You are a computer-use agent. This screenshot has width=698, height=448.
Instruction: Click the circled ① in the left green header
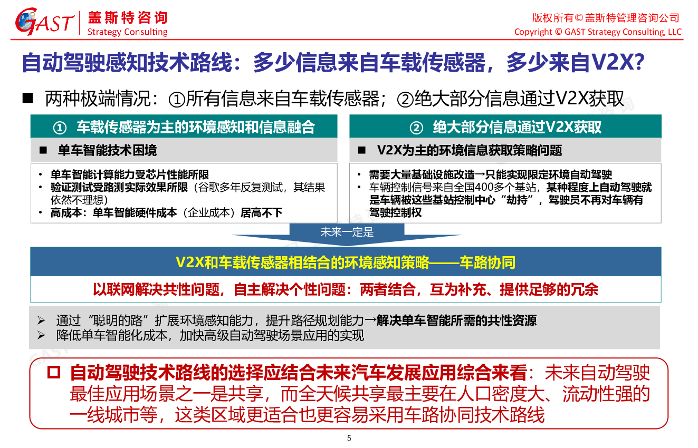click(x=60, y=128)
